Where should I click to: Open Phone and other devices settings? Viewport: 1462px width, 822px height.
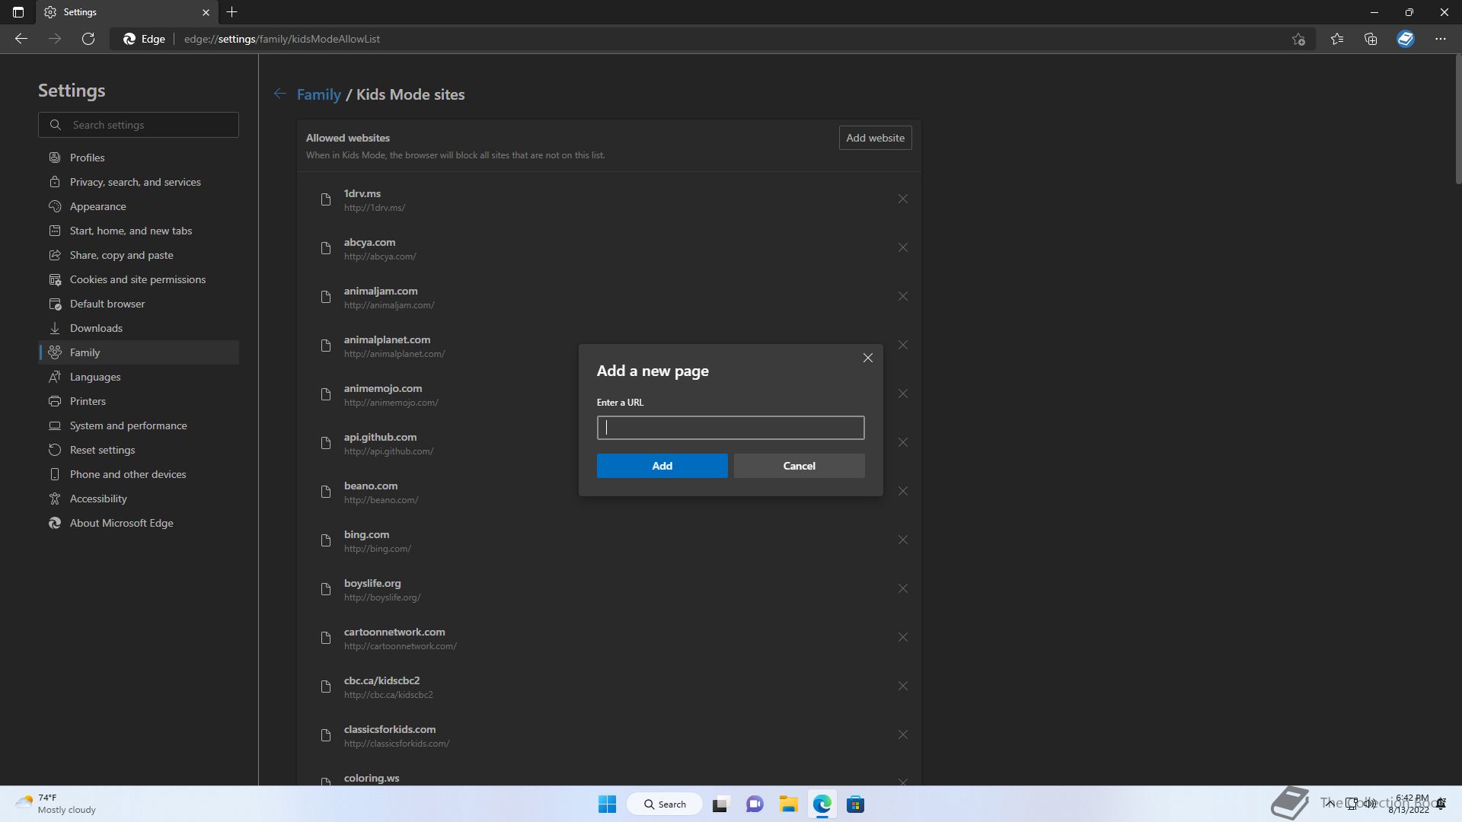(x=139, y=474)
